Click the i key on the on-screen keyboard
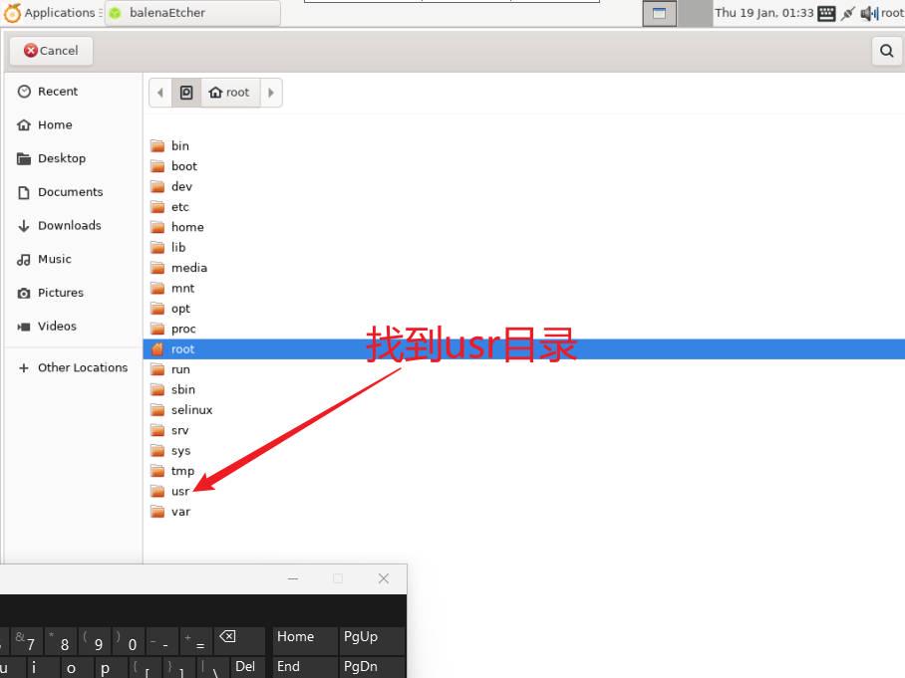Screen dimensions: 905x678 (x=42, y=668)
